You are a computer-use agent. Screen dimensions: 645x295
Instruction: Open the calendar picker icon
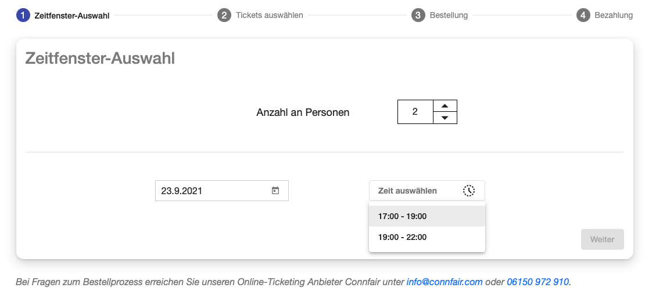[275, 191]
